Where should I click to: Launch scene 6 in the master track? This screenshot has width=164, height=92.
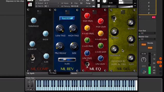pos(140,6)
